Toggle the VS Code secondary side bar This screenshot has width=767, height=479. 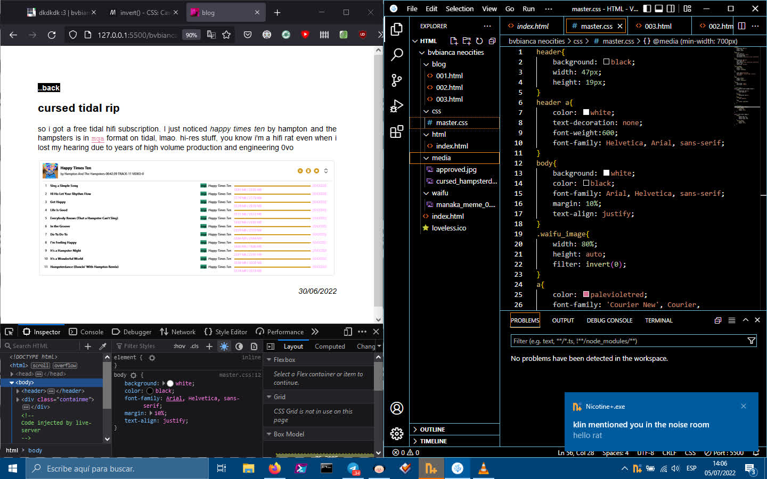(x=671, y=9)
